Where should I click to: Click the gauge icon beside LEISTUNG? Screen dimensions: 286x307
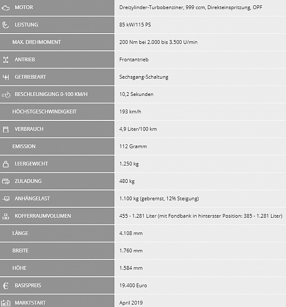pyautogui.click(x=5, y=25)
